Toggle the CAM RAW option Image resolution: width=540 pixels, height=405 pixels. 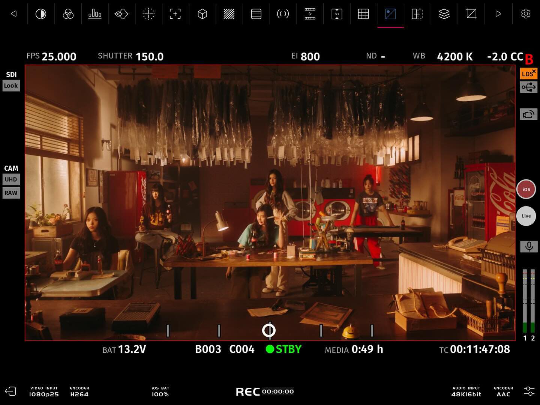(x=11, y=193)
